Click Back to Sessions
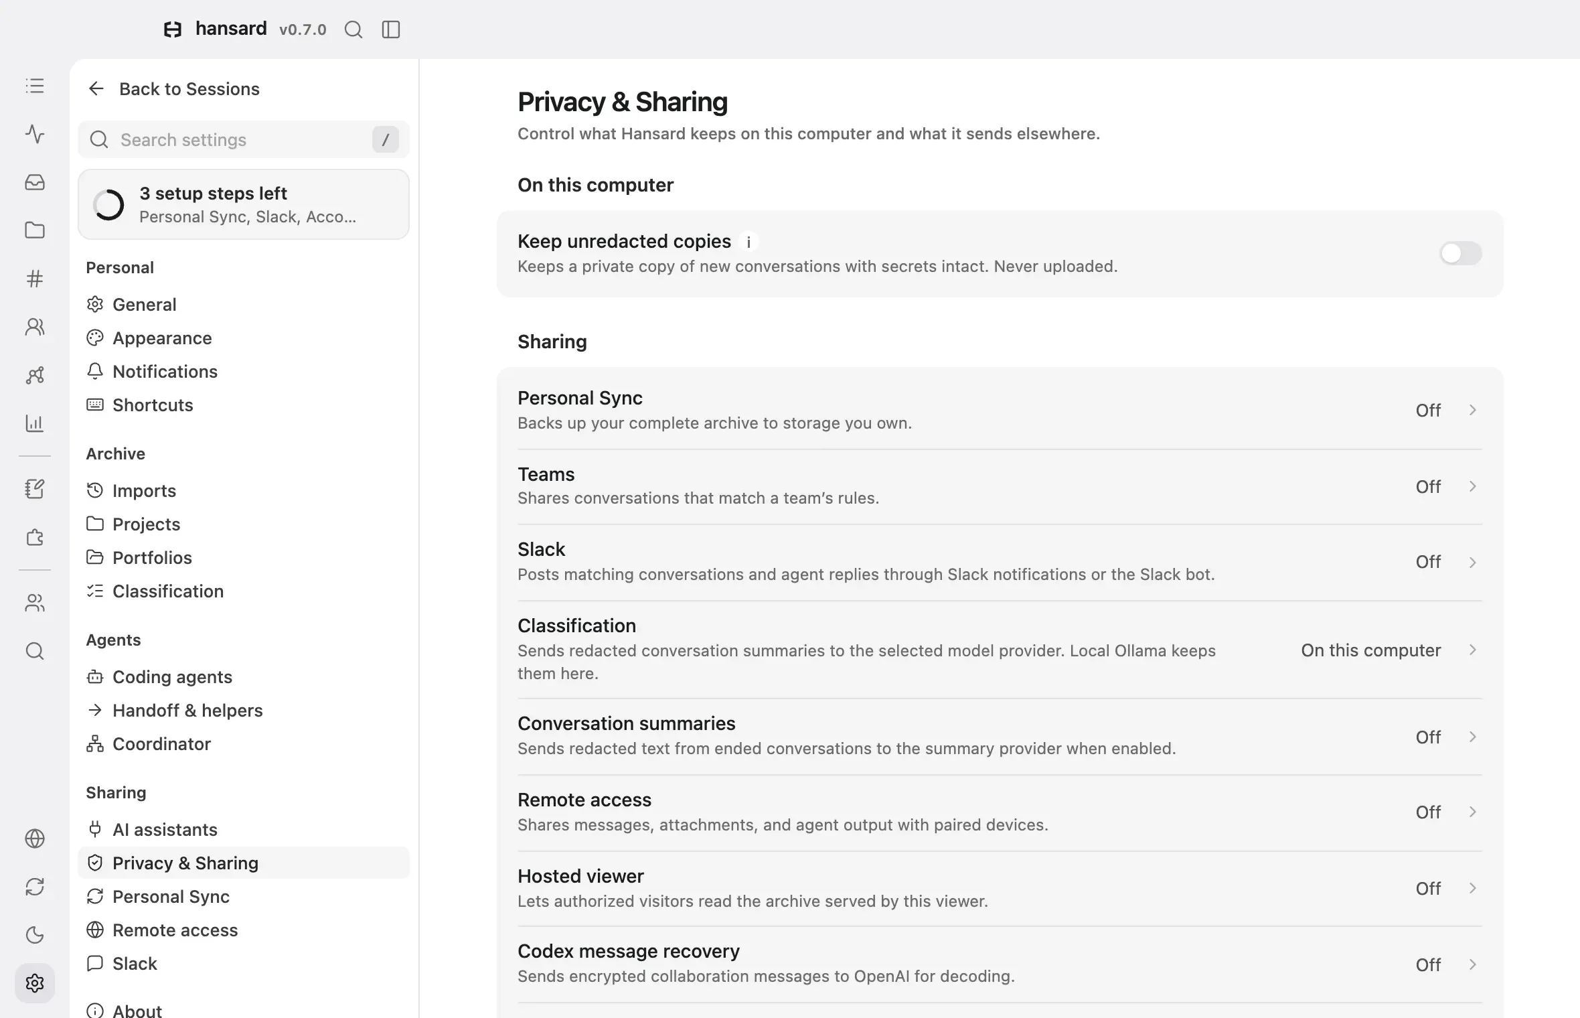Screen dimensions: 1580x1018 tap(173, 89)
